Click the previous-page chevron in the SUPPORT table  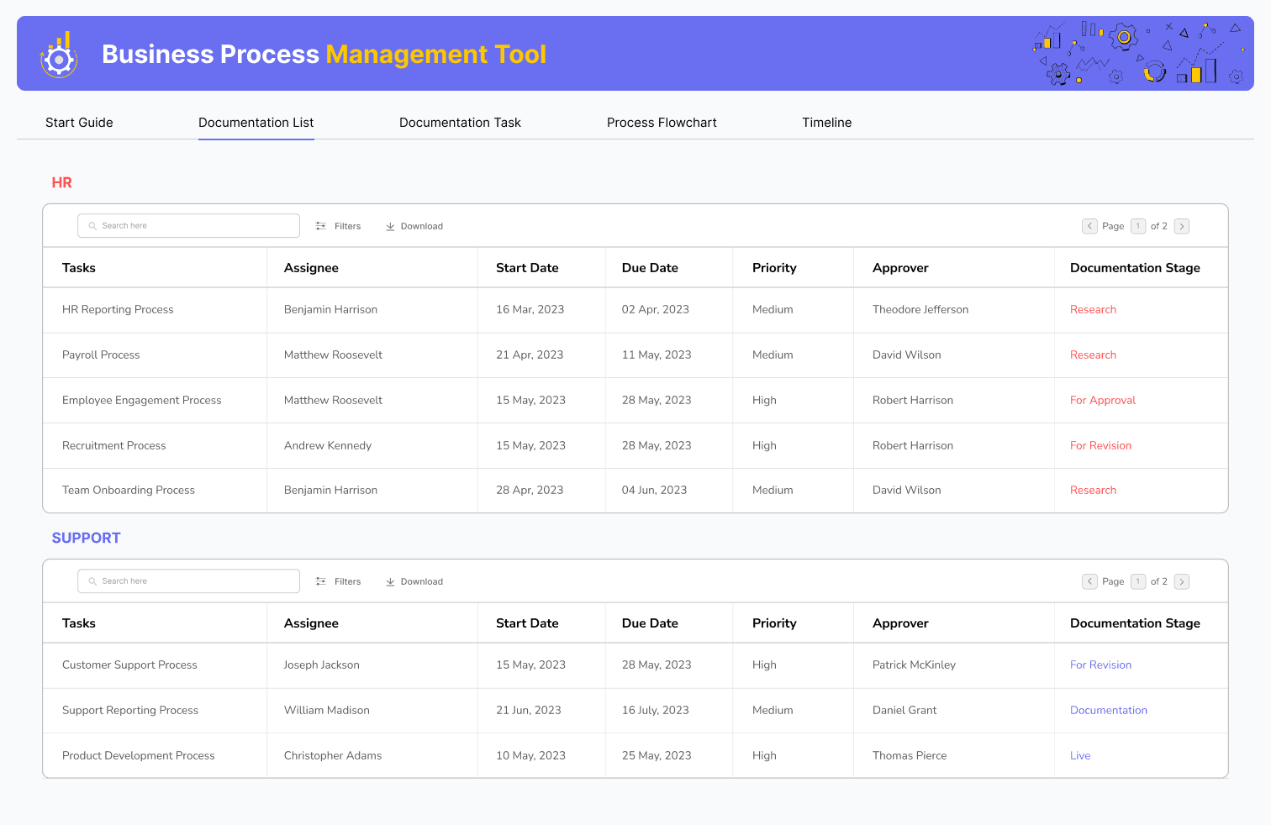(x=1092, y=581)
